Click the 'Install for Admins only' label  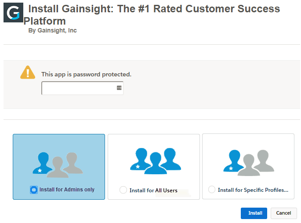[67, 190]
